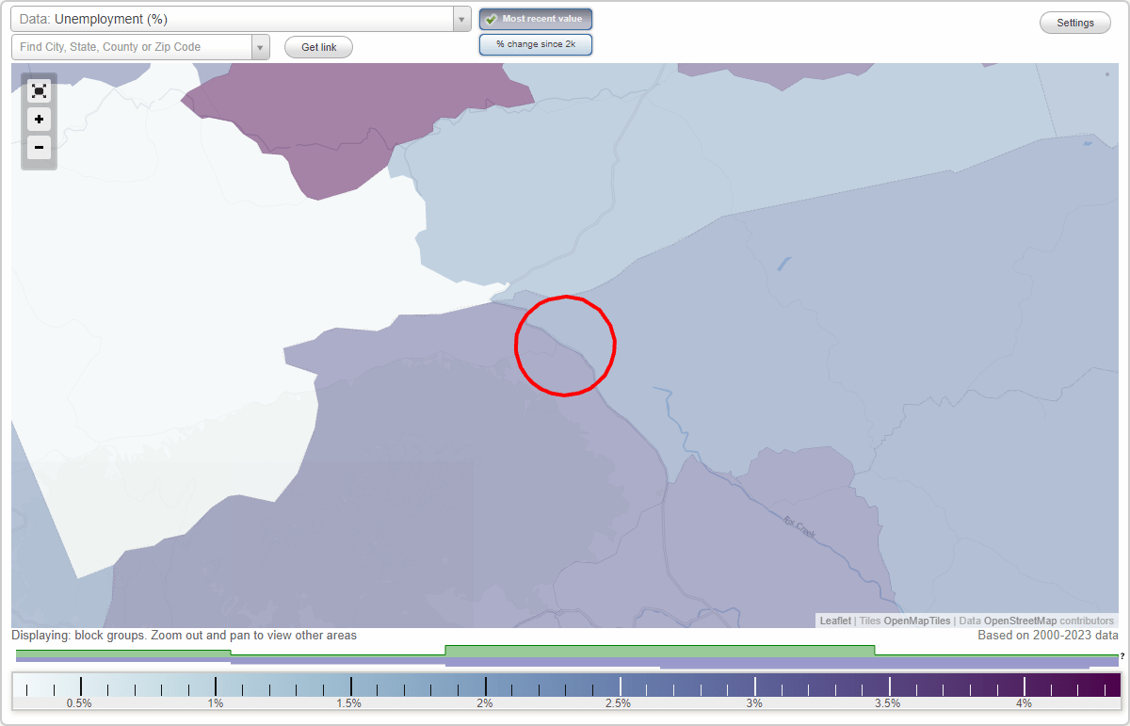Open the OpenMapTiles attribution link

tap(916, 621)
